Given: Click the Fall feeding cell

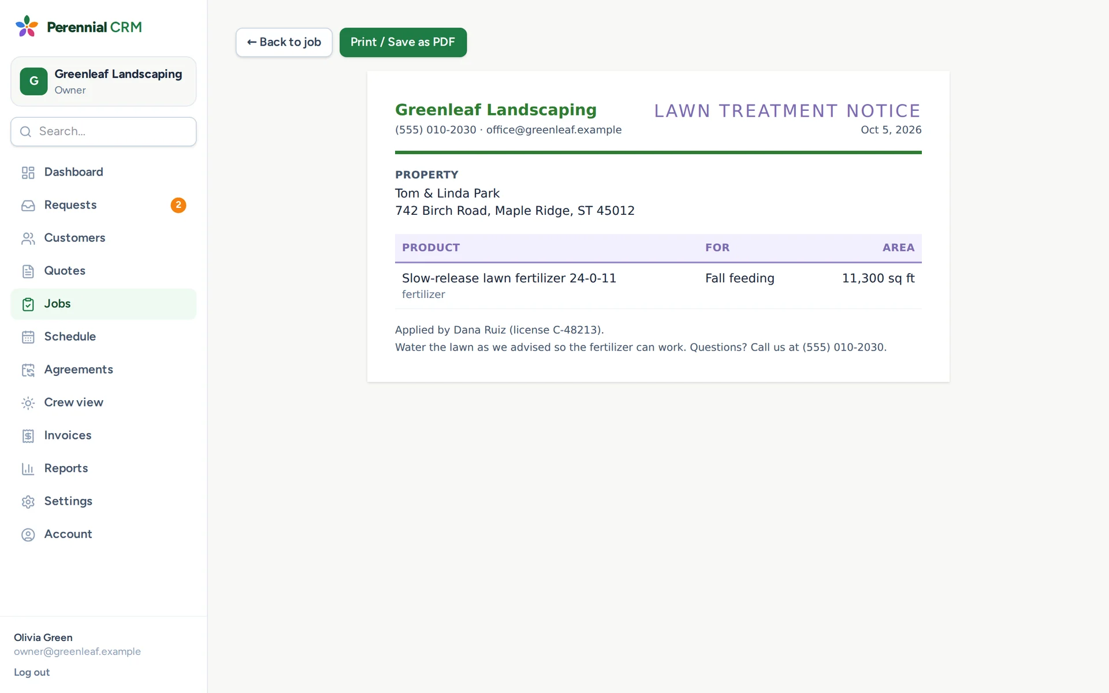Looking at the screenshot, I should click(739, 278).
